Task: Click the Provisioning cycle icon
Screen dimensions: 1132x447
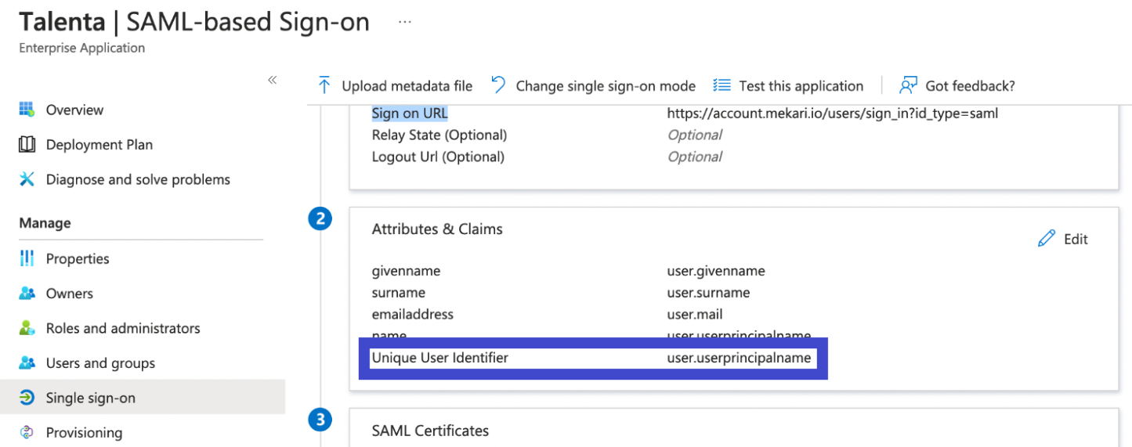Action: 27,432
